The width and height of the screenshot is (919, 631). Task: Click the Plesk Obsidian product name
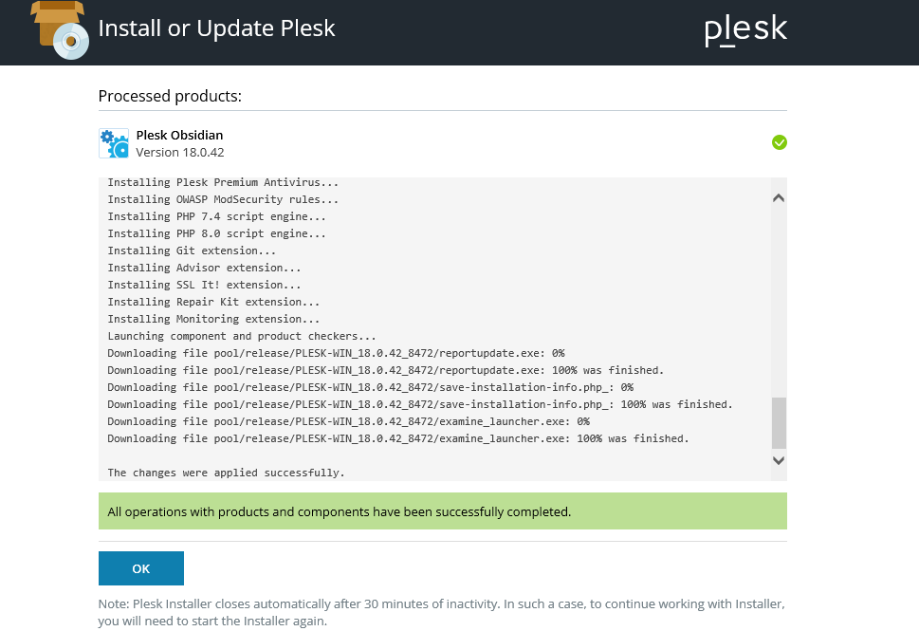coord(179,135)
